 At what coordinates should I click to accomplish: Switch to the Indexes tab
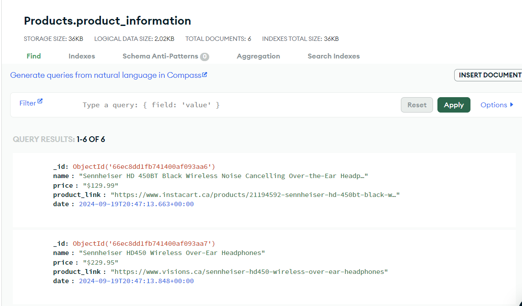[x=81, y=56]
